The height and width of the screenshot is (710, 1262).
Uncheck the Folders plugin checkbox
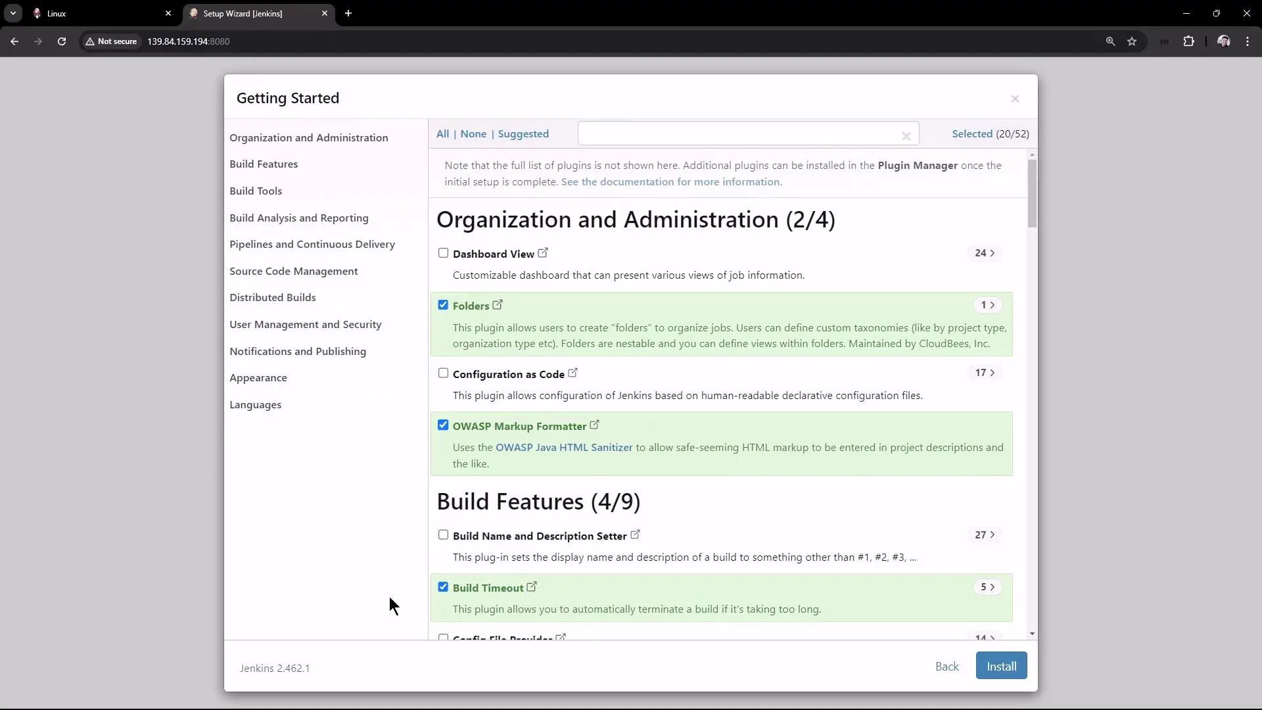(444, 305)
